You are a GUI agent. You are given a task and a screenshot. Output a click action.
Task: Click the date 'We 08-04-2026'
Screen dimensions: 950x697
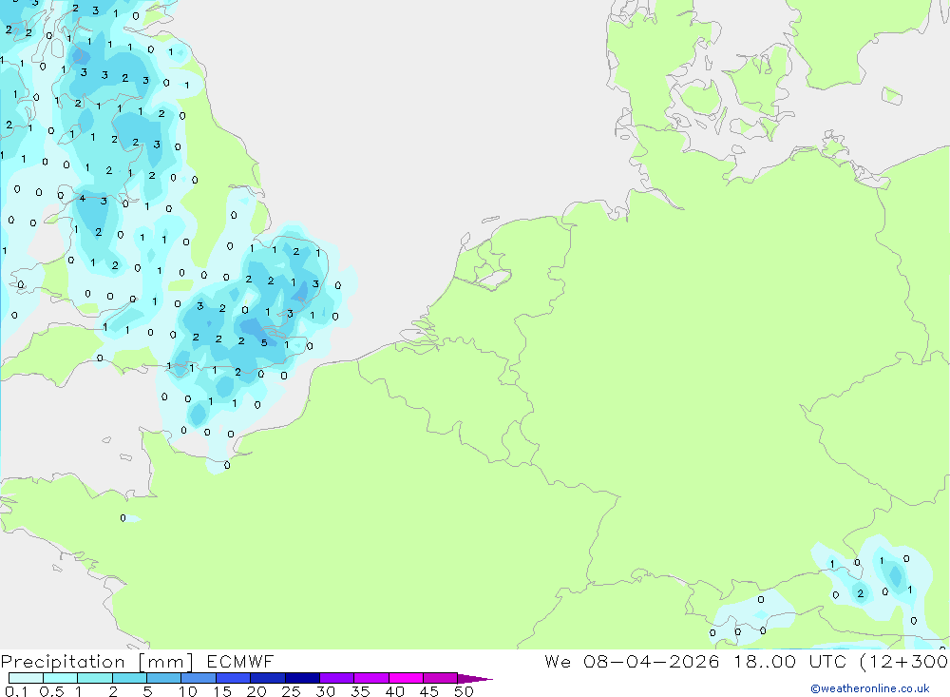(x=632, y=661)
